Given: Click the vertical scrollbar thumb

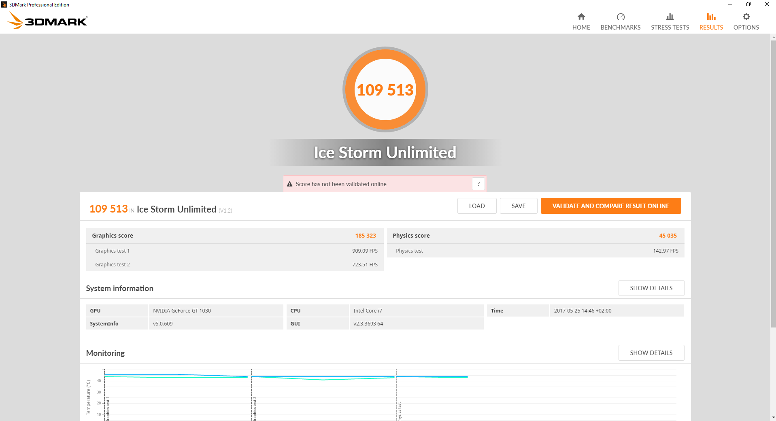Looking at the screenshot, I should [773, 184].
